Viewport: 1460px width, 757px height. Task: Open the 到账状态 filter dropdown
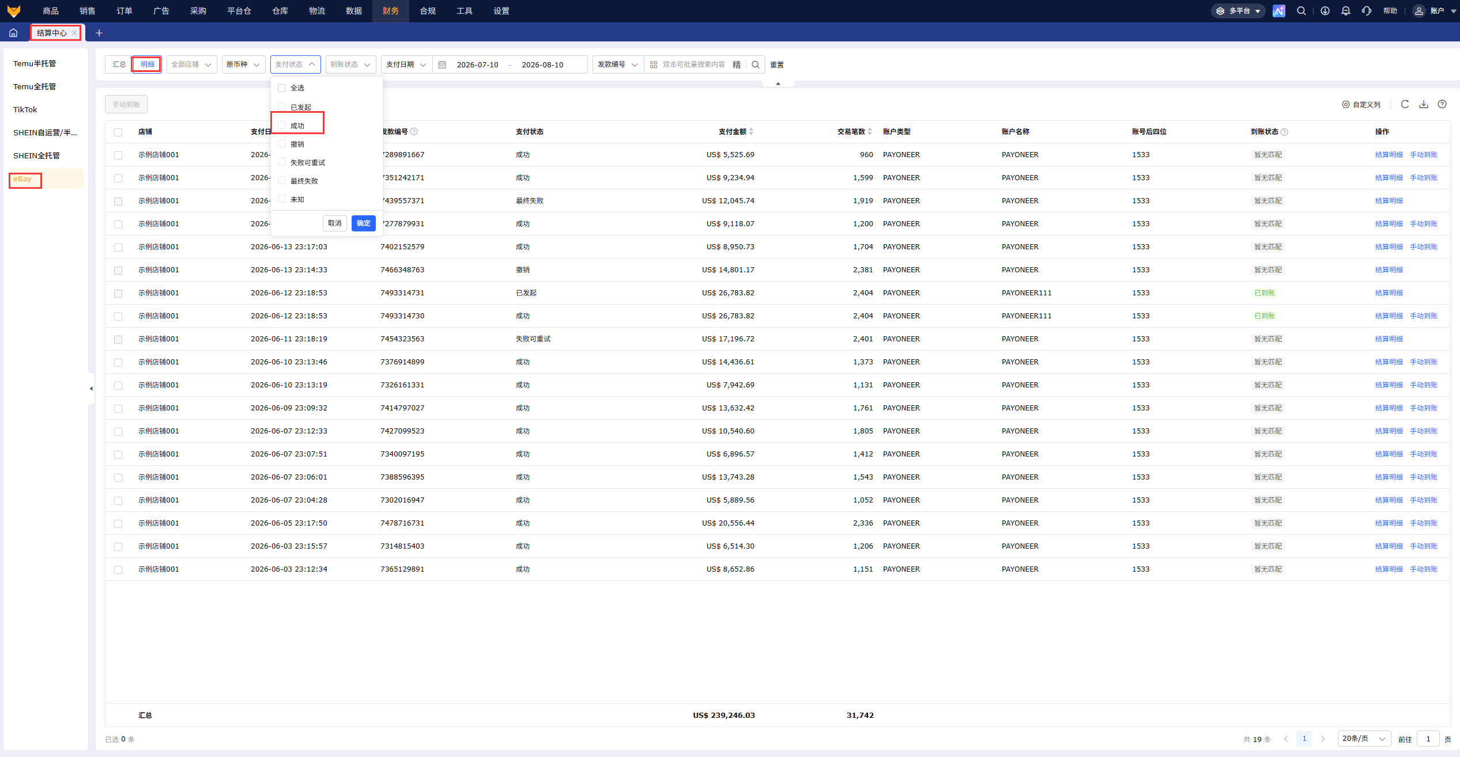pos(350,64)
